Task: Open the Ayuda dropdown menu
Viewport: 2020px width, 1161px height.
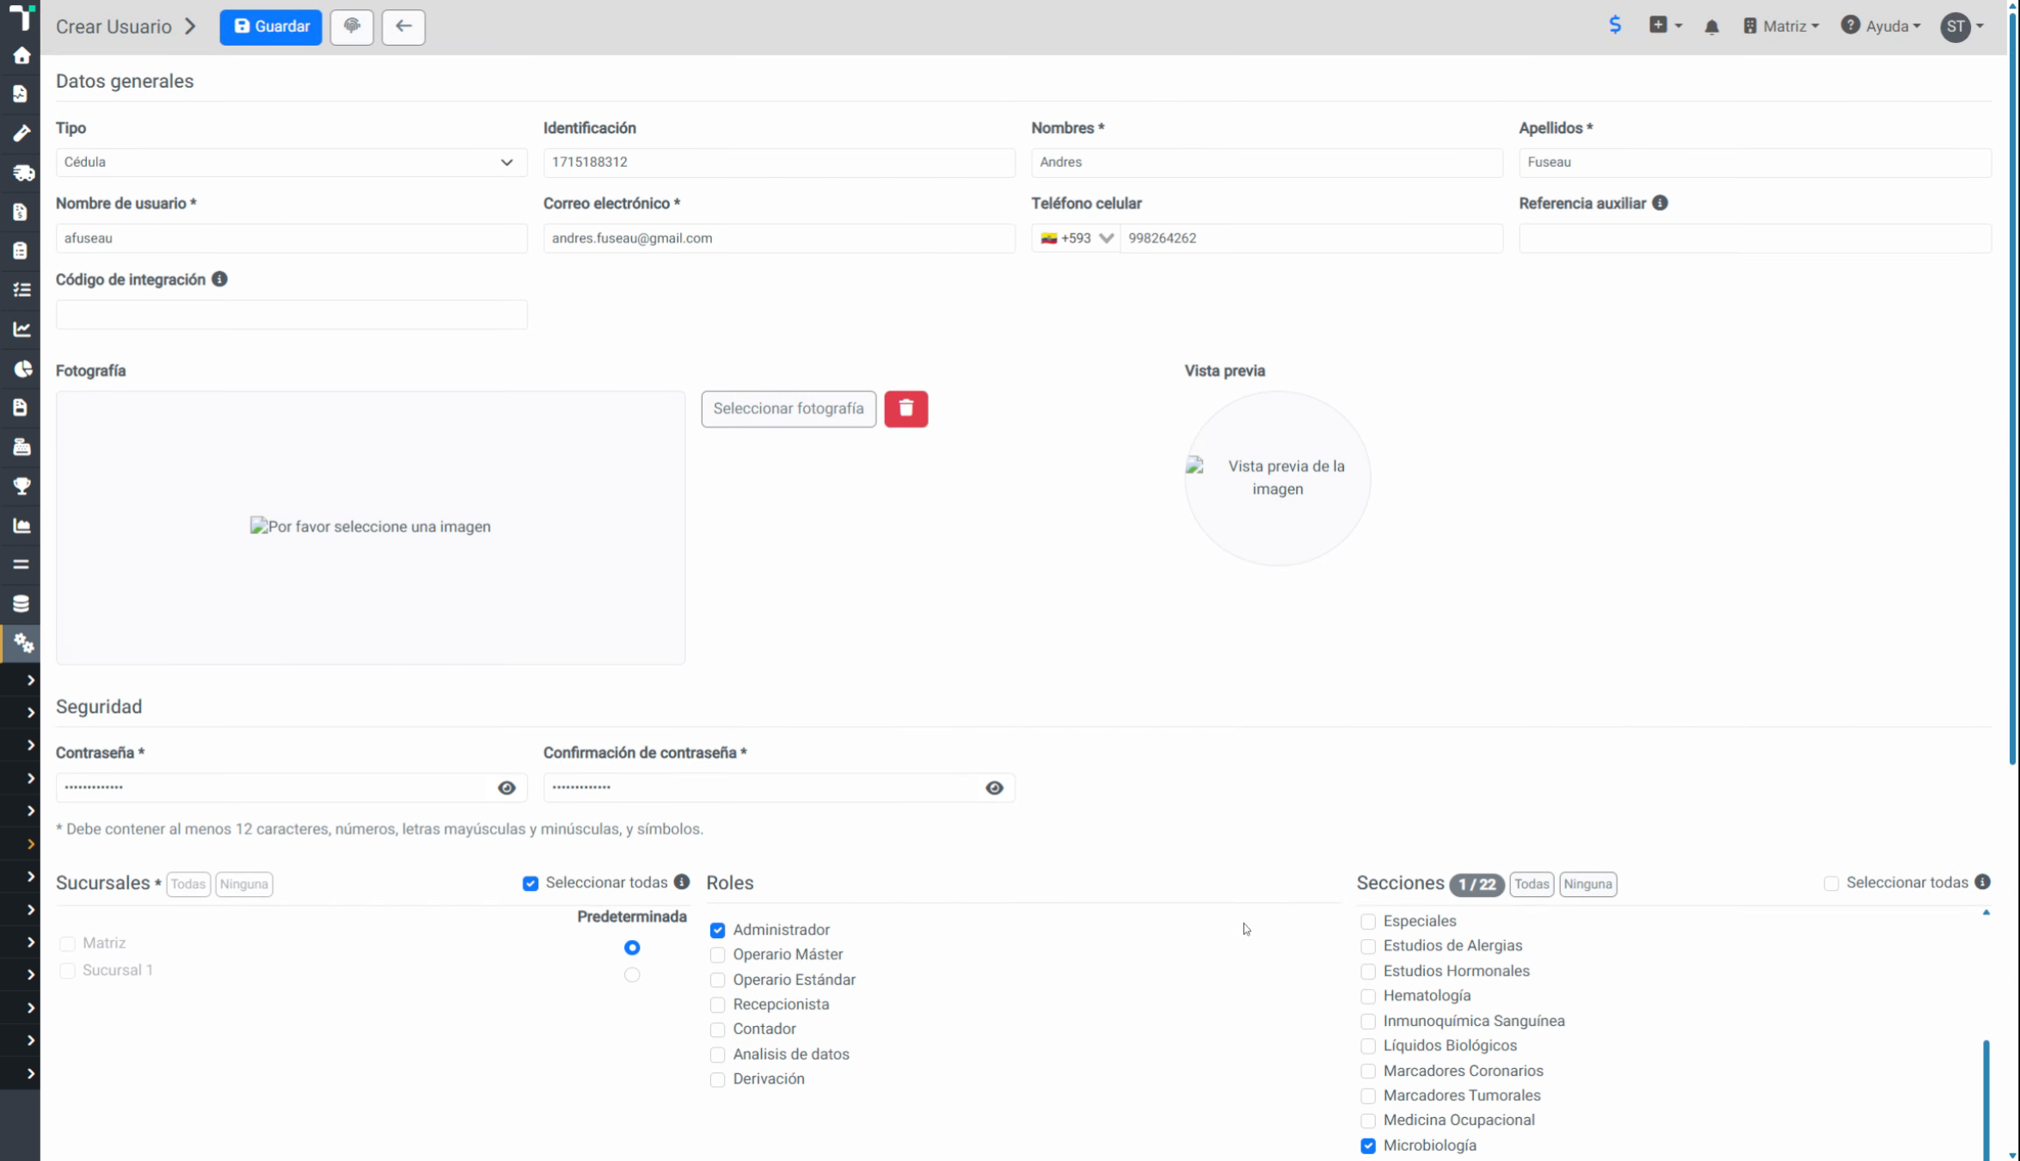Action: [1881, 27]
